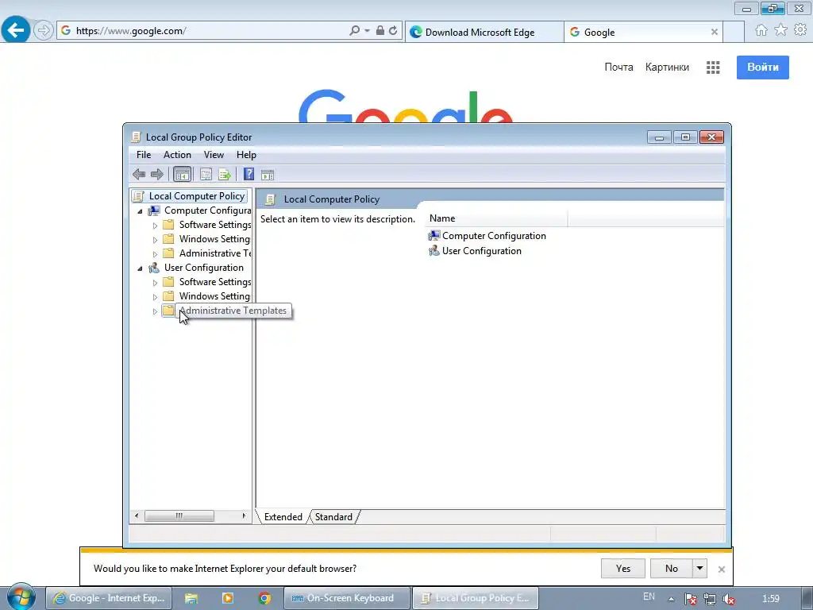Viewport: 813px width, 610px height.
Task: Click the IE Home icon
Action: click(x=761, y=30)
